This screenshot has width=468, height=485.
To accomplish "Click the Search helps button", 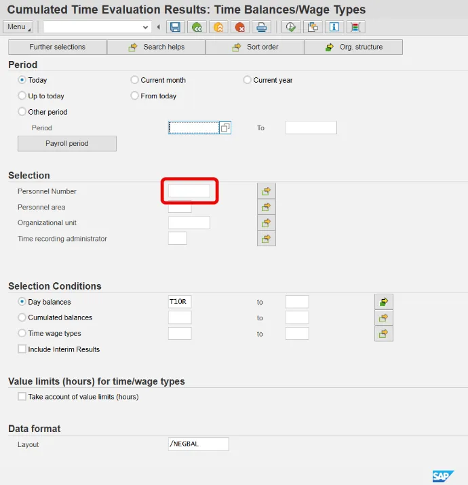I will tap(156, 47).
